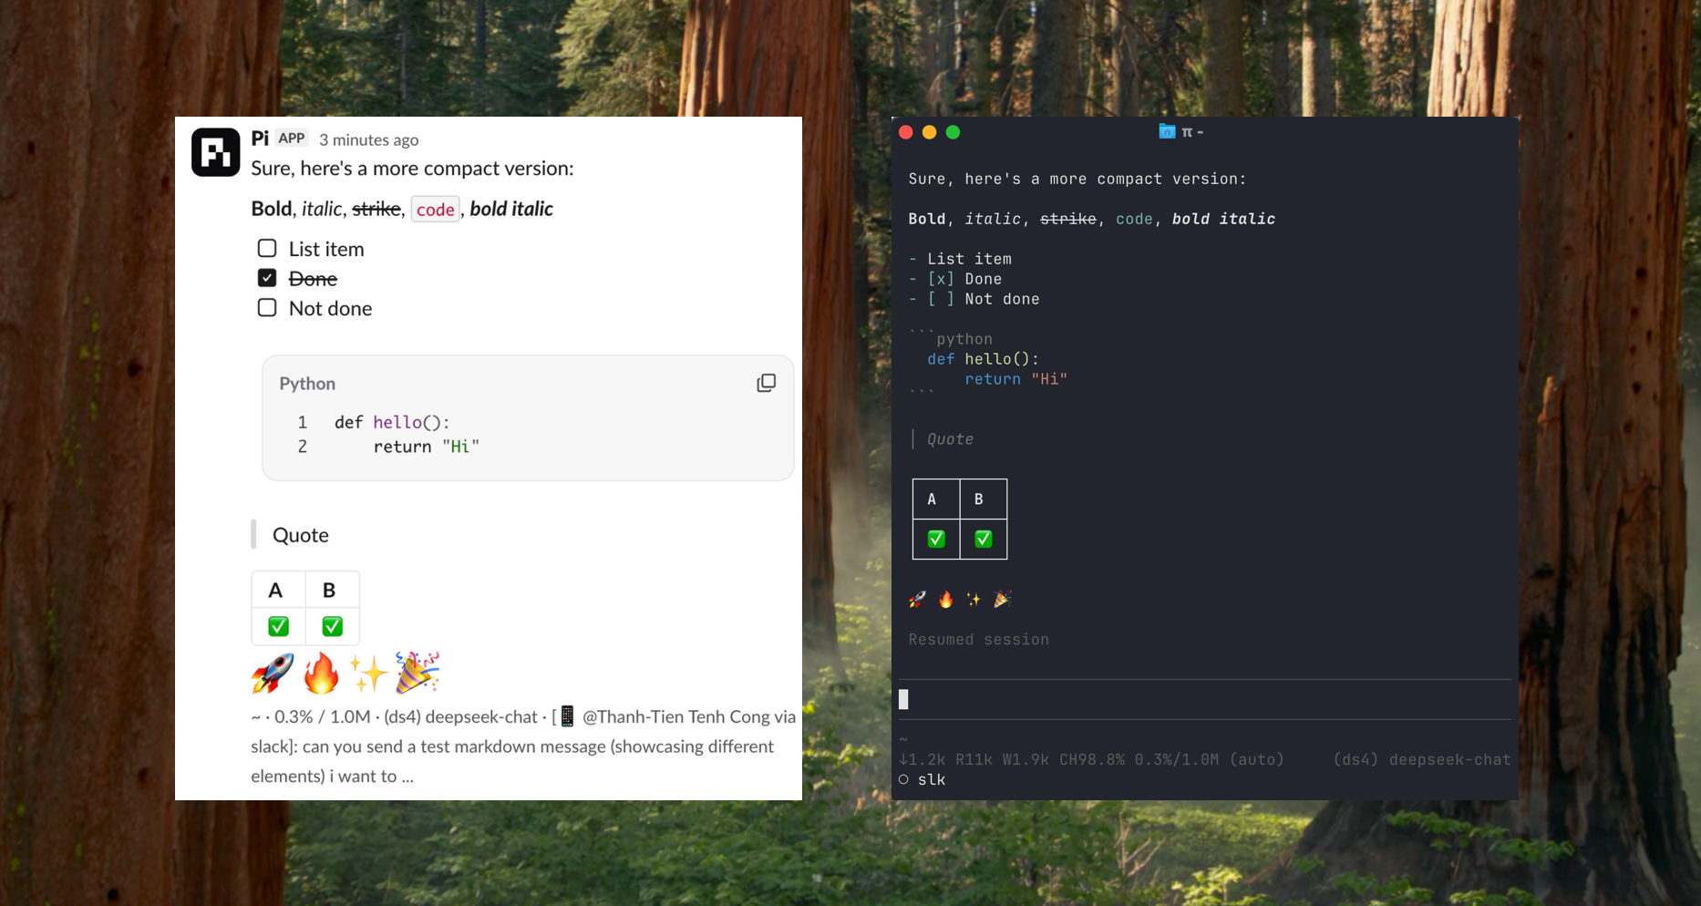This screenshot has width=1701, height=906.
Task: Click the '3 minutes ago' timestamp
Action: click(x=368, y=139)
